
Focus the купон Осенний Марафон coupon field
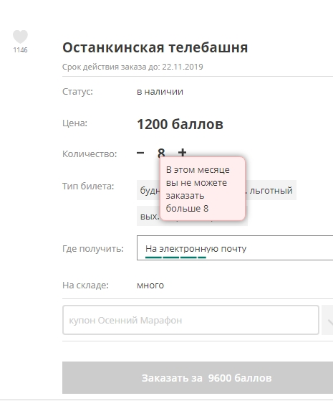(190, 320)
